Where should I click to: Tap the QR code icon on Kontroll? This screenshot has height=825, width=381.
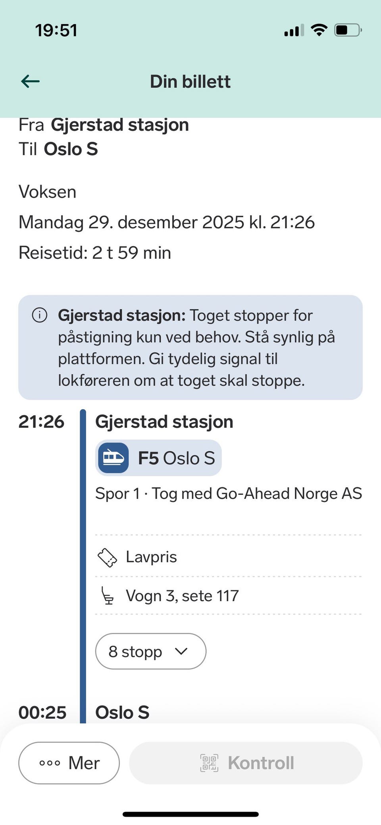209,763
